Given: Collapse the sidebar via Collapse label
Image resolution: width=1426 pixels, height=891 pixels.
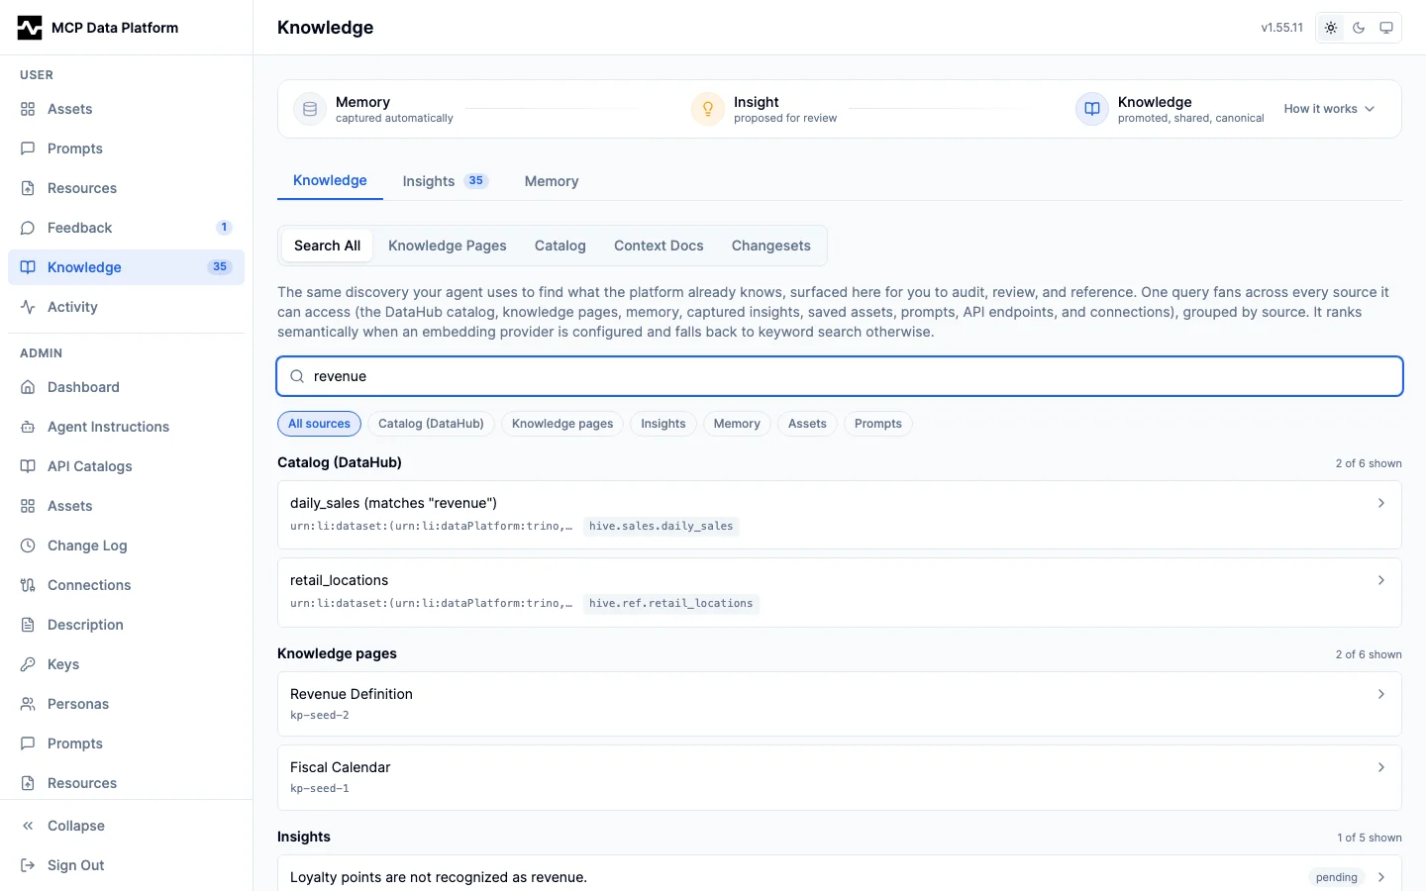Looking at the screenshot, I should coord(76,826).
